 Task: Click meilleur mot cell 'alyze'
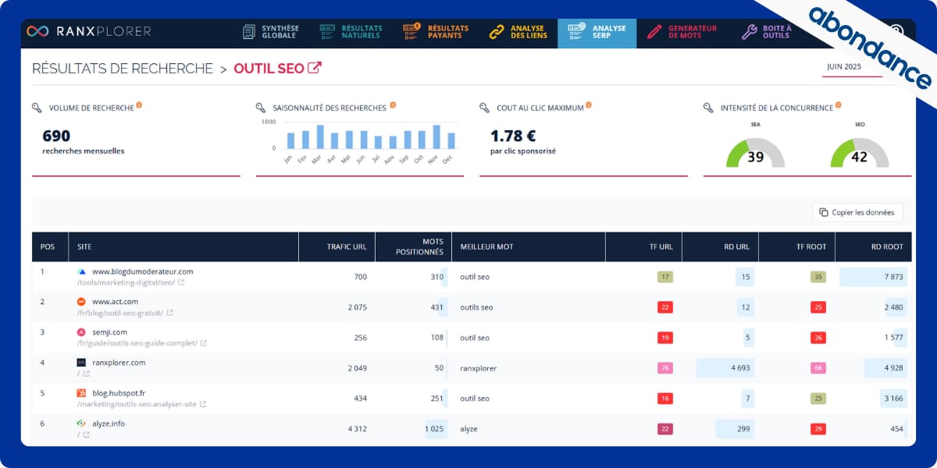[468, 429]
